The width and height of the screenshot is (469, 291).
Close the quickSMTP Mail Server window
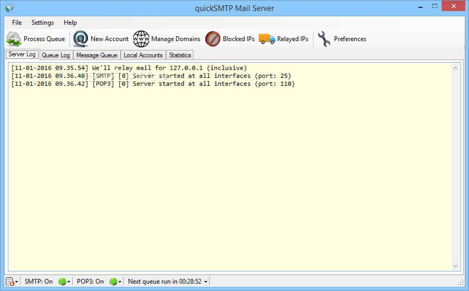[x=453, y=6]
